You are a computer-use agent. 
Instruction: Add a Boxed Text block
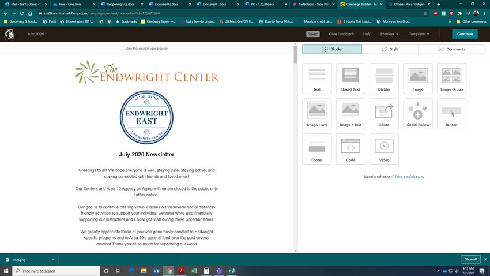(350, 79)
